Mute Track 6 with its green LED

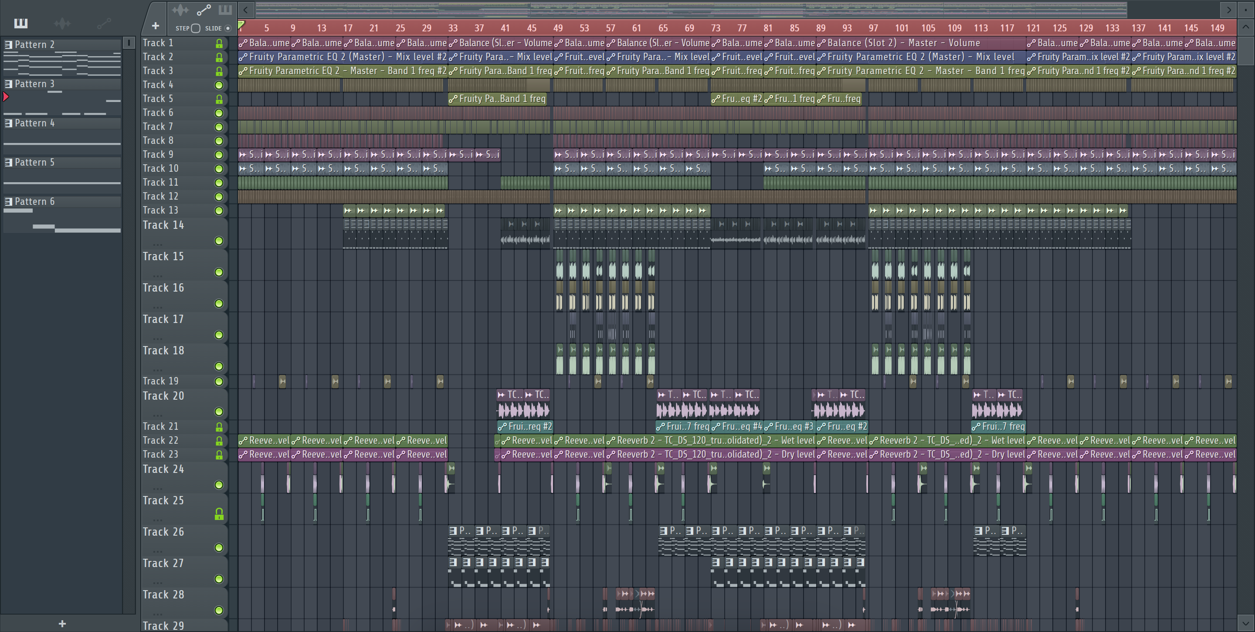[219, 113]
